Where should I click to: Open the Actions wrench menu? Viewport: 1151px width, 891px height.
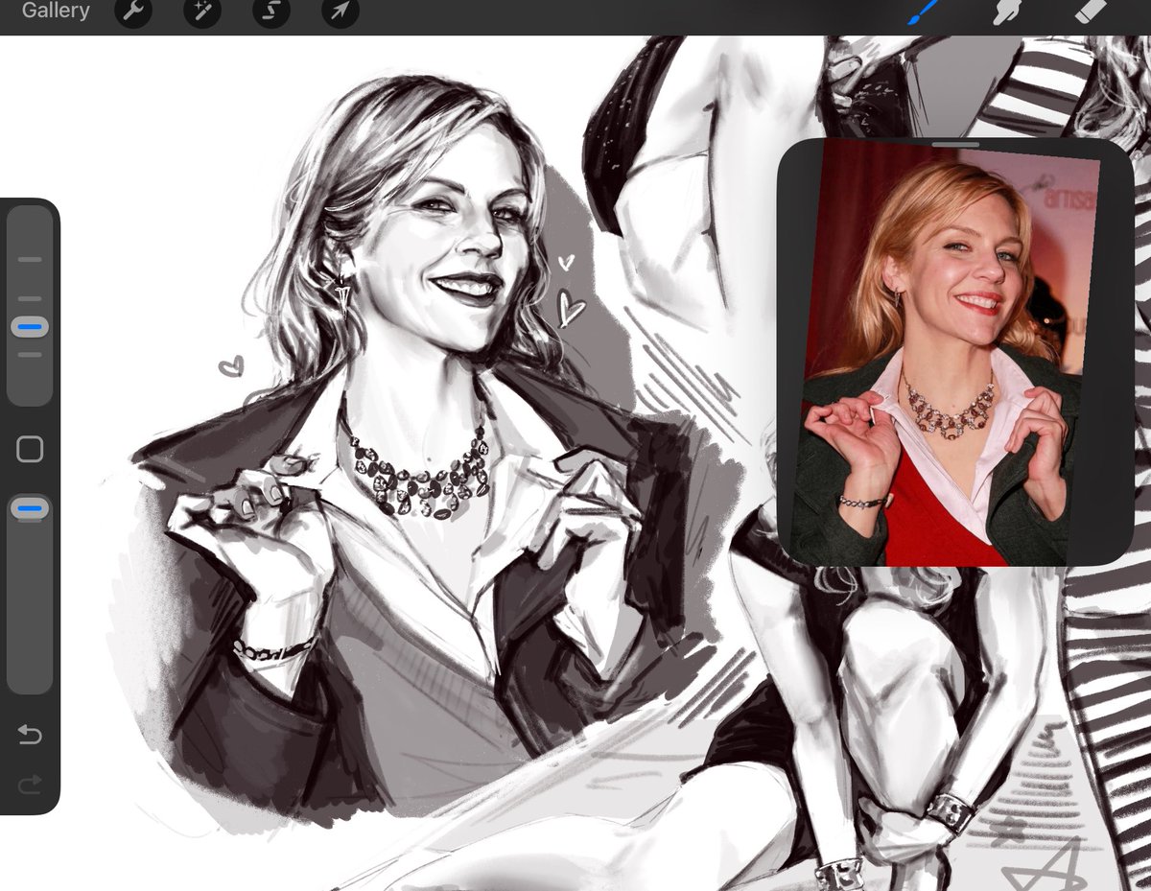coord(133,12)
